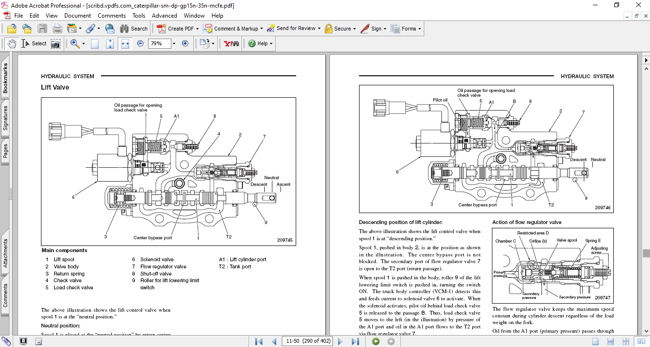This screenshot has height=347, width=650.
Task: Open the binoculars Search tool
Action: coord(133,29)
